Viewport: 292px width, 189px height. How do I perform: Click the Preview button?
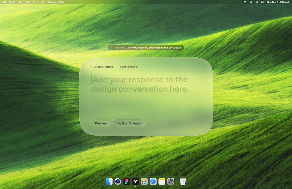point(101,123)
